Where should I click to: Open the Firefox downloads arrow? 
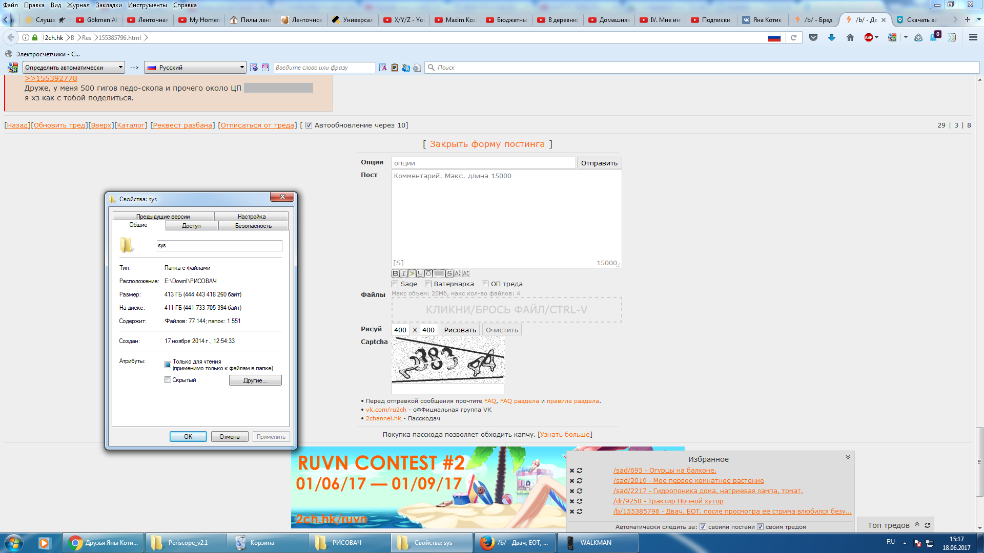pyautogui.click(x=832, y=37)
